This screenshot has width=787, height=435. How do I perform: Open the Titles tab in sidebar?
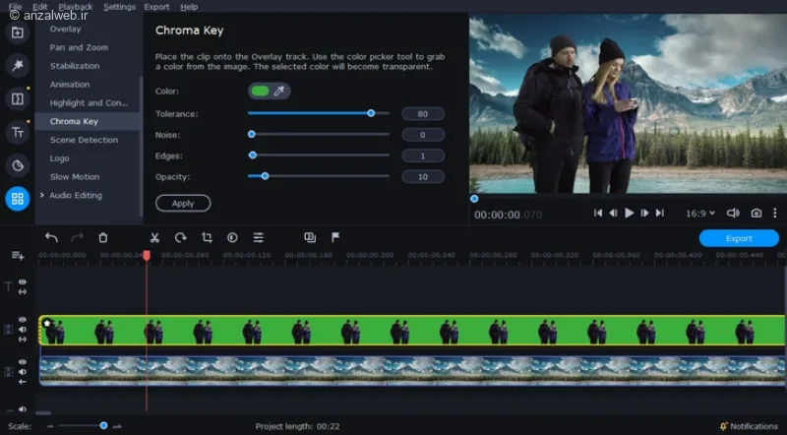pyautogui.click(x=18, y=132)
